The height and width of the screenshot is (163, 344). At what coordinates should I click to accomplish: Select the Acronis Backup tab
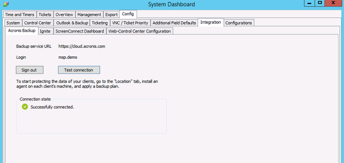22,31
